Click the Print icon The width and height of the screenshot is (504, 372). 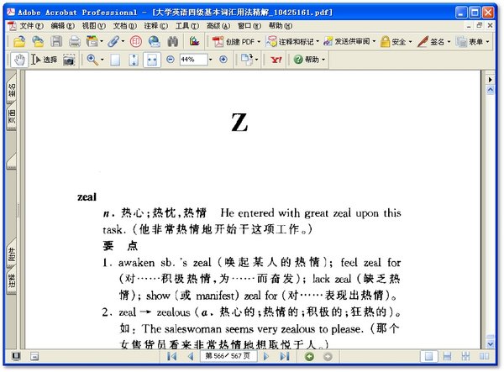point(75,41)
